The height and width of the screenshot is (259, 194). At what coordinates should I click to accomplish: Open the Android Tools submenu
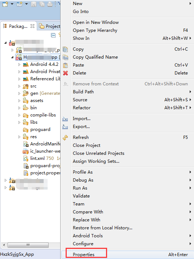[133, 236]
